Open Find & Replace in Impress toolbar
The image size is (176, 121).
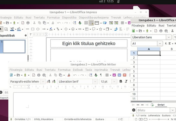(74, 23)
